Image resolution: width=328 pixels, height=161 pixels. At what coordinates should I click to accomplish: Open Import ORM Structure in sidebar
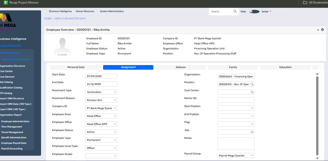[12, 99]
